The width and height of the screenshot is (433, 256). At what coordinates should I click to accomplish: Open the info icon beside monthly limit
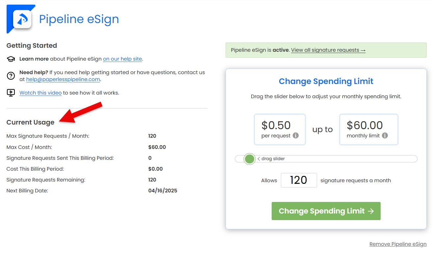click(x=385, y=135)
